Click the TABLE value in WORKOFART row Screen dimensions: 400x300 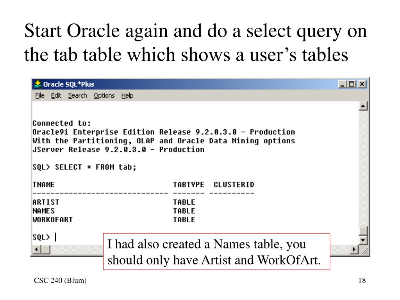click(184, 220)
